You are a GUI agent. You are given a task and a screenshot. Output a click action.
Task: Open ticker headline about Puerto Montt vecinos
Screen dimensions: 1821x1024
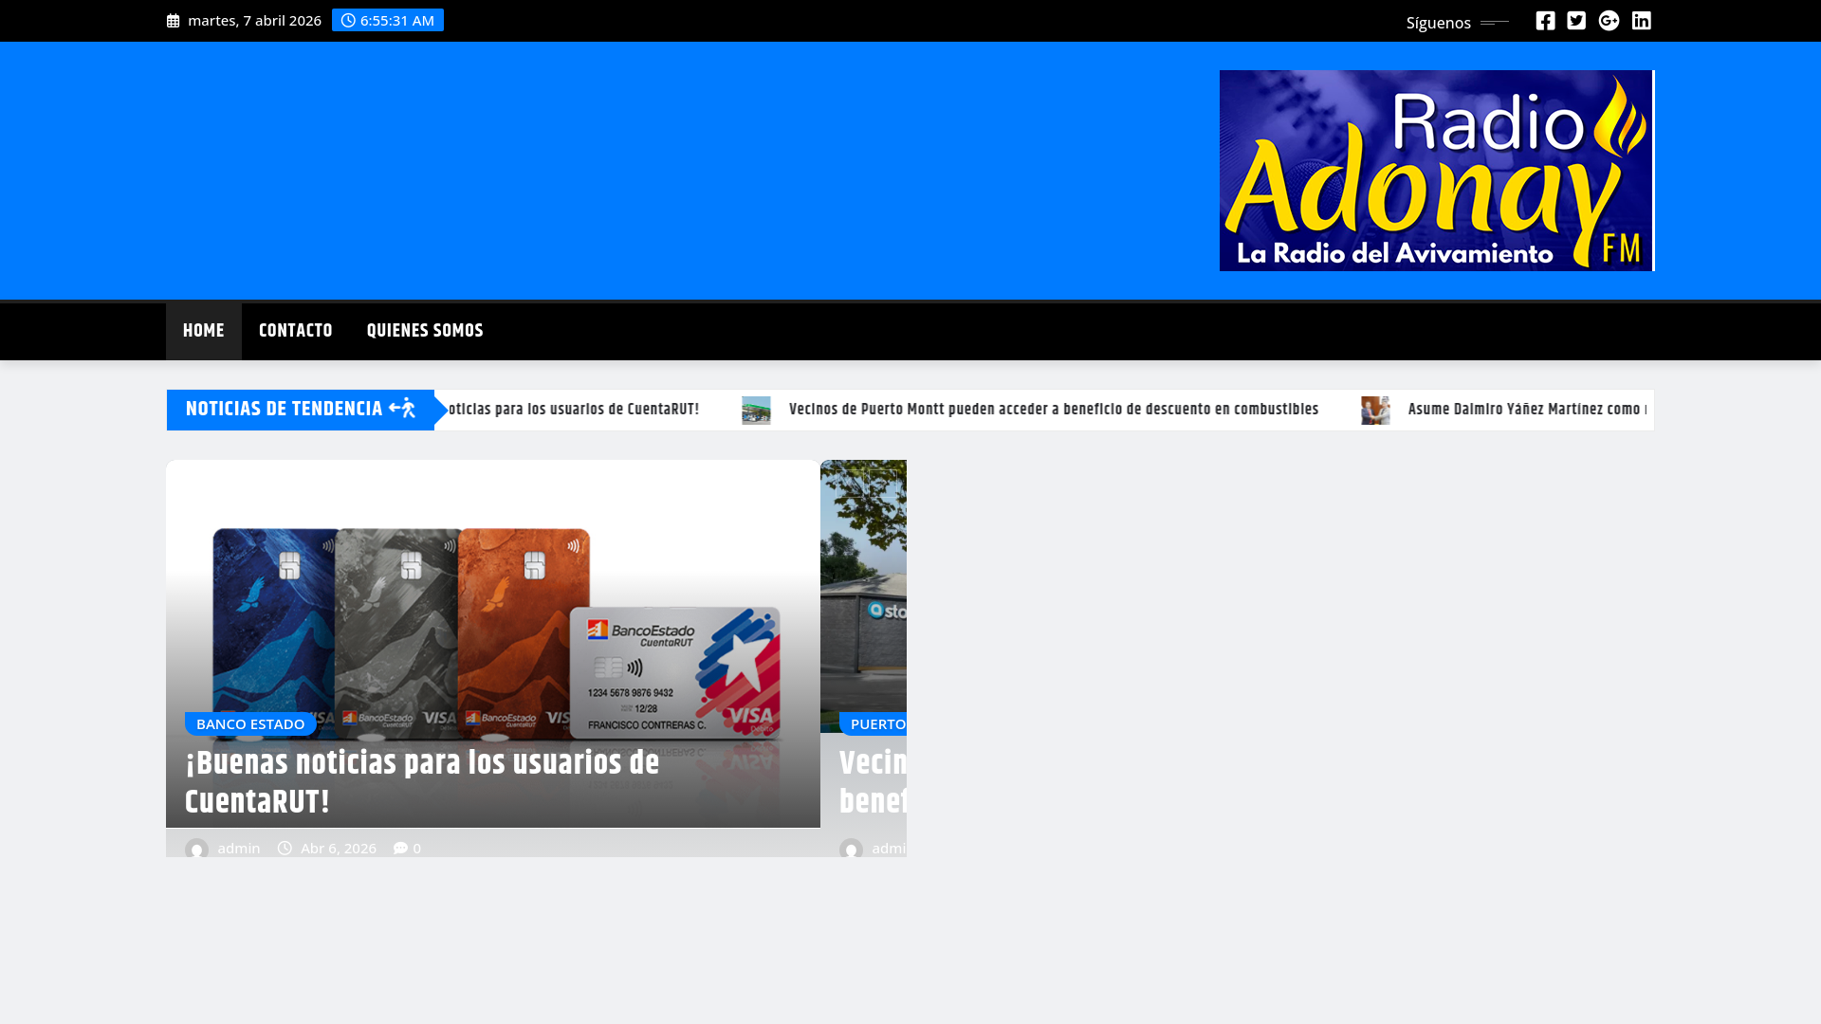[x=1054, y=410]
